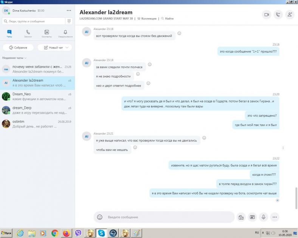Start an audio call
Viewport: 298px width, 238px height.
pos(278,15)
